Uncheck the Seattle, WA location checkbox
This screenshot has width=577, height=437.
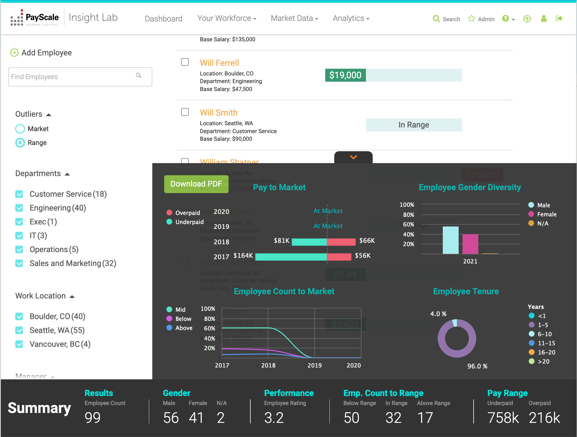pyautogui.click(x=19, y=330)
